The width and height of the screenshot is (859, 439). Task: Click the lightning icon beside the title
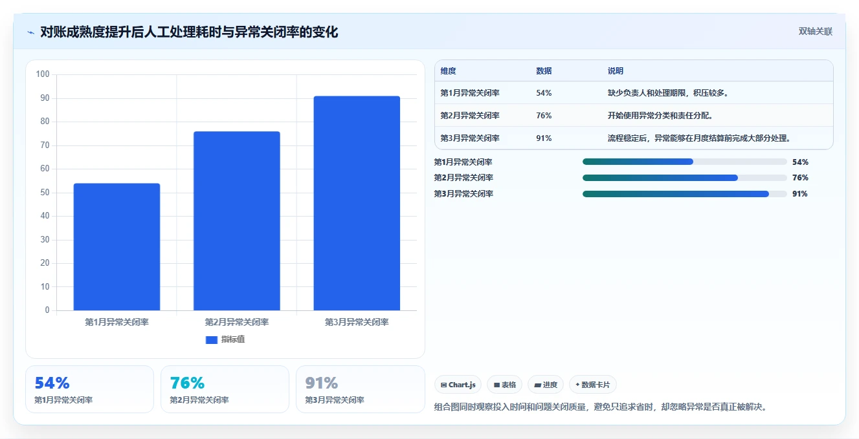(30, 32)
